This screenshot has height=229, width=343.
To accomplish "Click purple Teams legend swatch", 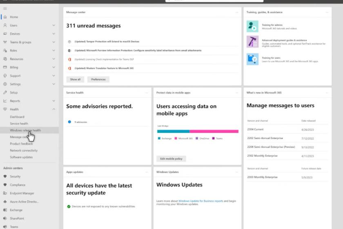I will (x=213, y=138).
